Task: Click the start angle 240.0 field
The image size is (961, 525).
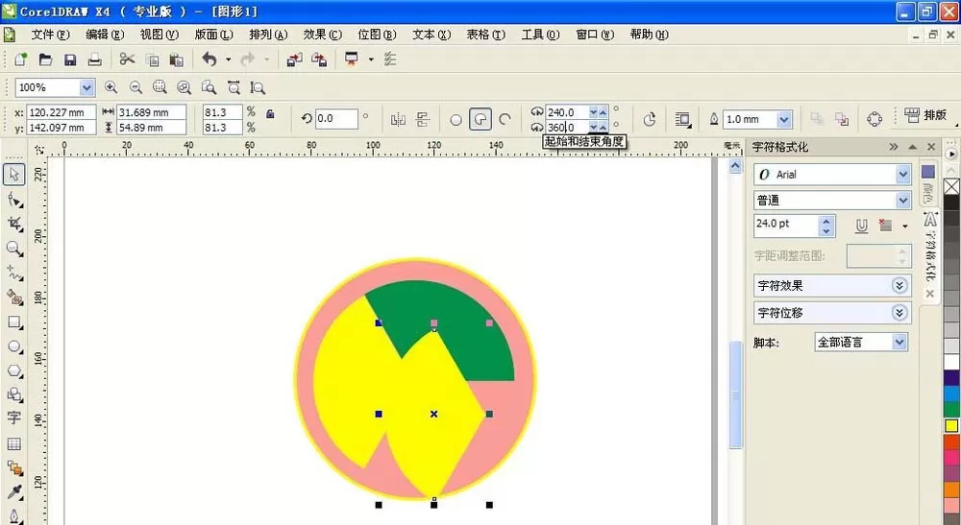Action: tap(566, 112)
